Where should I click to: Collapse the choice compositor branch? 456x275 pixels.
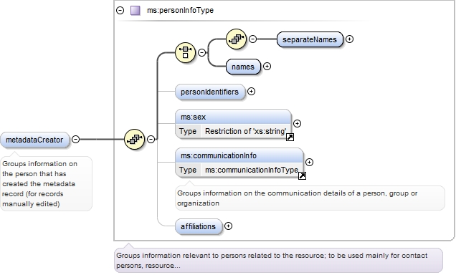201,52
